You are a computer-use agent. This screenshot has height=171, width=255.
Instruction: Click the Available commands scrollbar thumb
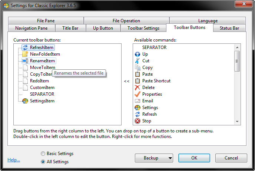point(237,61)
